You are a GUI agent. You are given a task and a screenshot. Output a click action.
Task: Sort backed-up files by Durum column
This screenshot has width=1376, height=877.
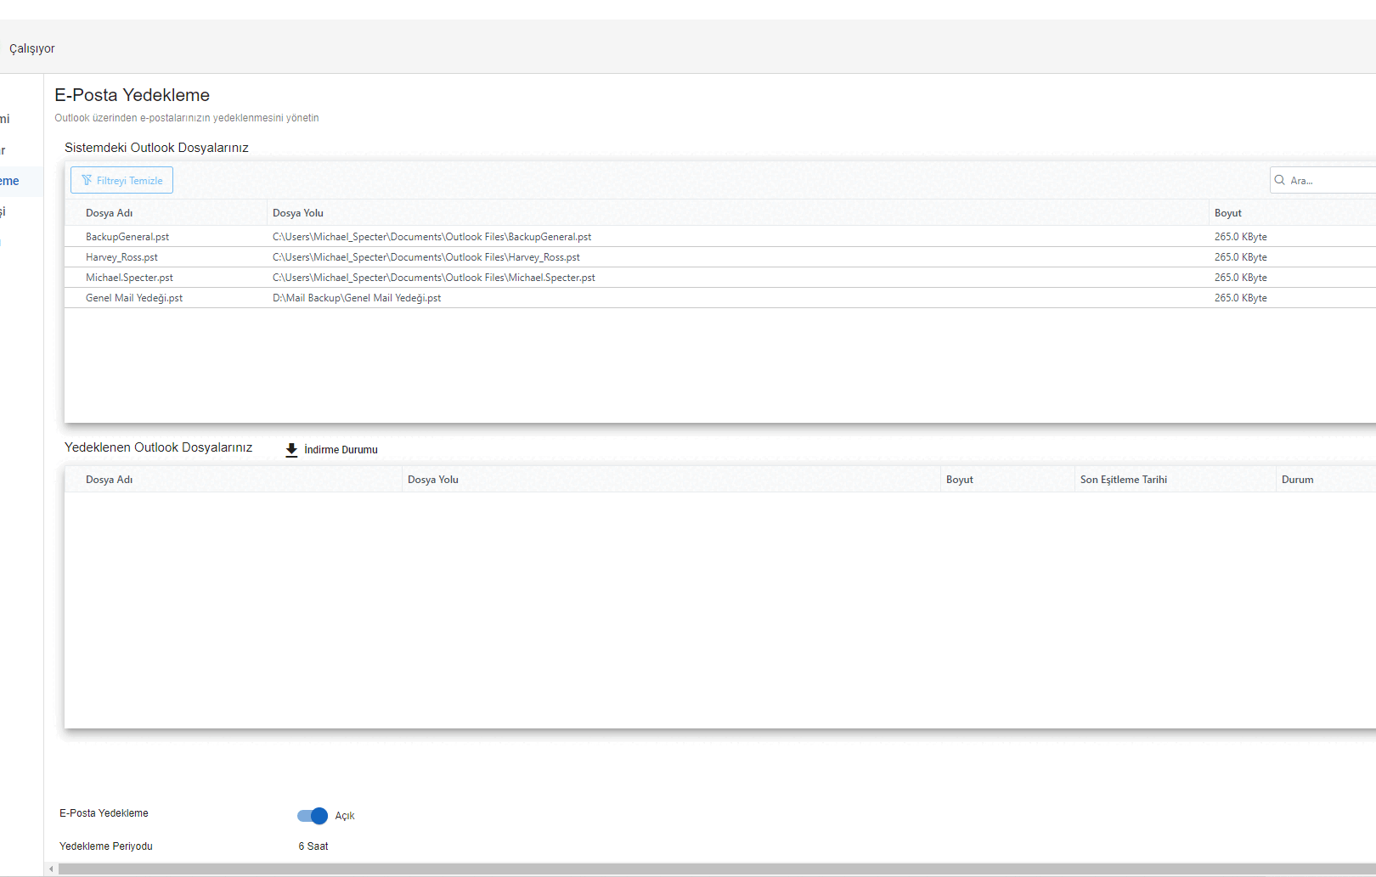[1297, 480]
